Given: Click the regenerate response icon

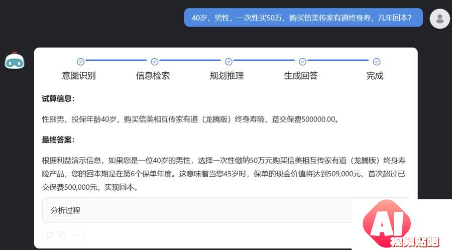Looking at the screenshot, I should tap(49, 234).
